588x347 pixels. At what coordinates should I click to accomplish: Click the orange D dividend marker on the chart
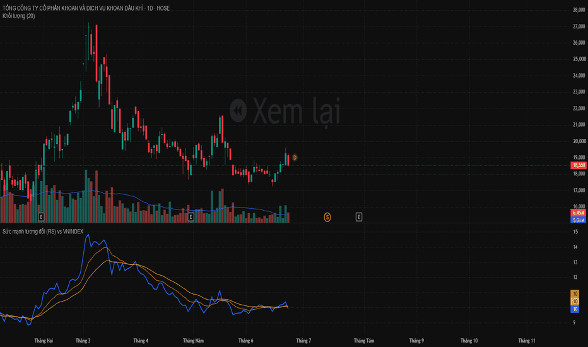click(295, 158)
